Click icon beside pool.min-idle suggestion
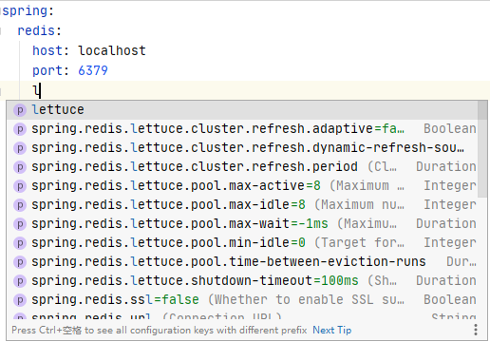Viewport: 490px width, 342px height. tap(20, 243)
